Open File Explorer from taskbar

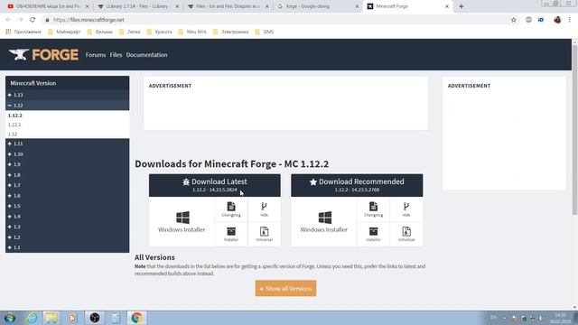pos(51,318)
